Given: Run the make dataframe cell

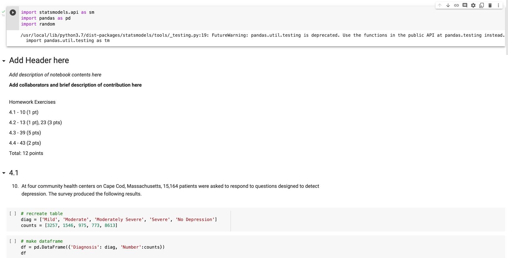Looking at the screenshot, I should (13, 241).
